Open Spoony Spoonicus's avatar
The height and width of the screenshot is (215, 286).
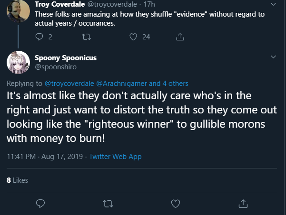18,62
